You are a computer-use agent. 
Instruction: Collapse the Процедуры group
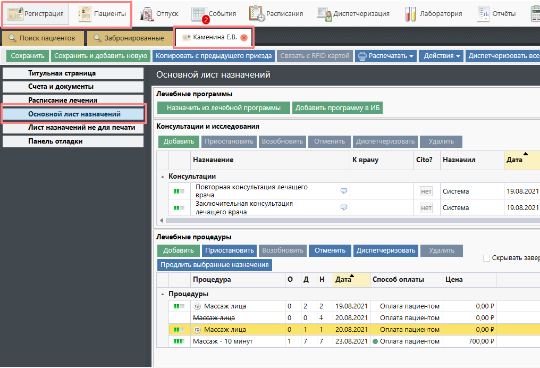[x=162, y=294]
